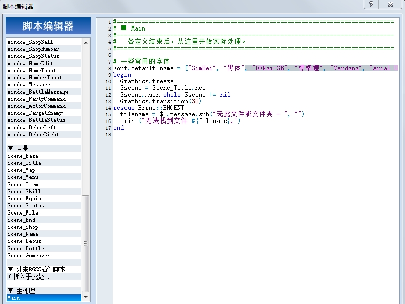Select Scene_Map script
405x304 pixels.
44,170
